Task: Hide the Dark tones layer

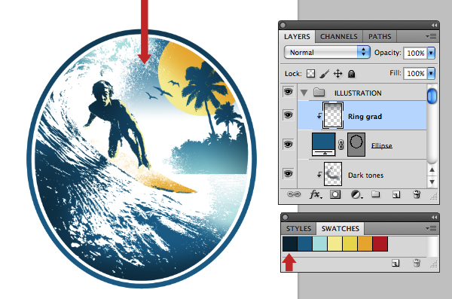Action: tap(288, 173)
